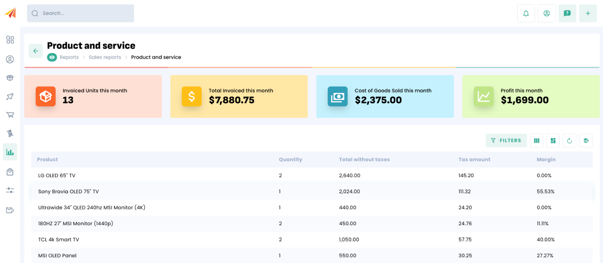Open the shopping bag icon in sidebar

pos(10,171)
